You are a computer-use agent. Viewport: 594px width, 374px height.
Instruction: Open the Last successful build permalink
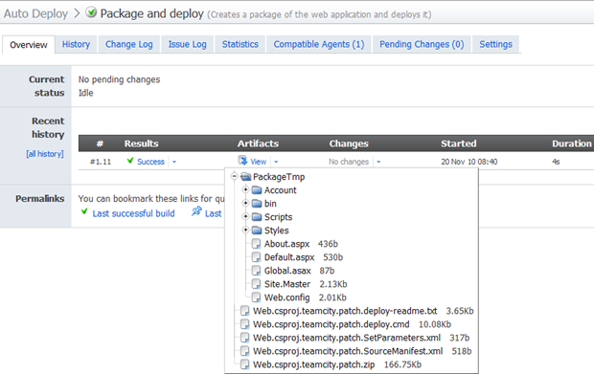click(133, 213)
